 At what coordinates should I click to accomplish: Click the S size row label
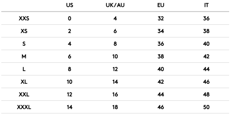pos(24,44)
